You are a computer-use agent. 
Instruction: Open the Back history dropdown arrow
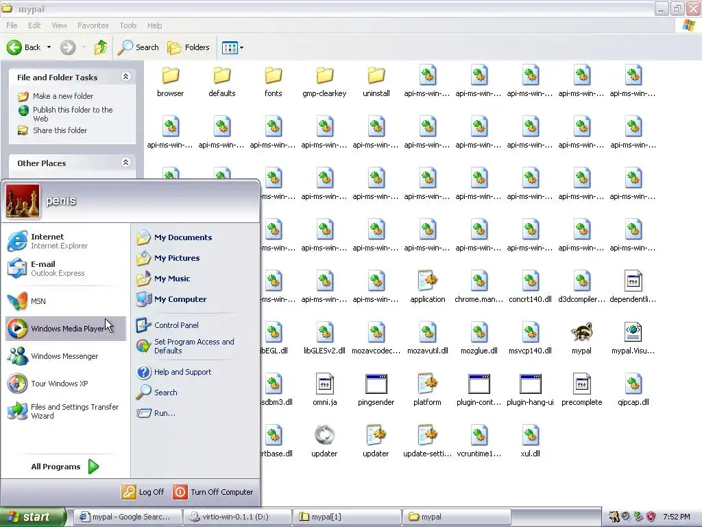point(49,47)
